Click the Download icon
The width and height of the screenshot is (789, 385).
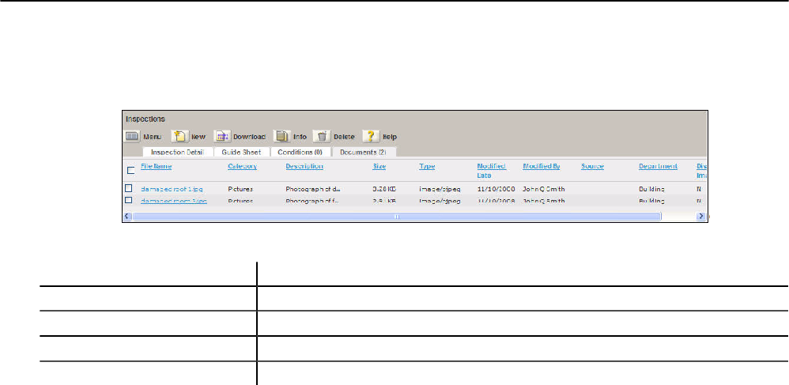(222, 137)
